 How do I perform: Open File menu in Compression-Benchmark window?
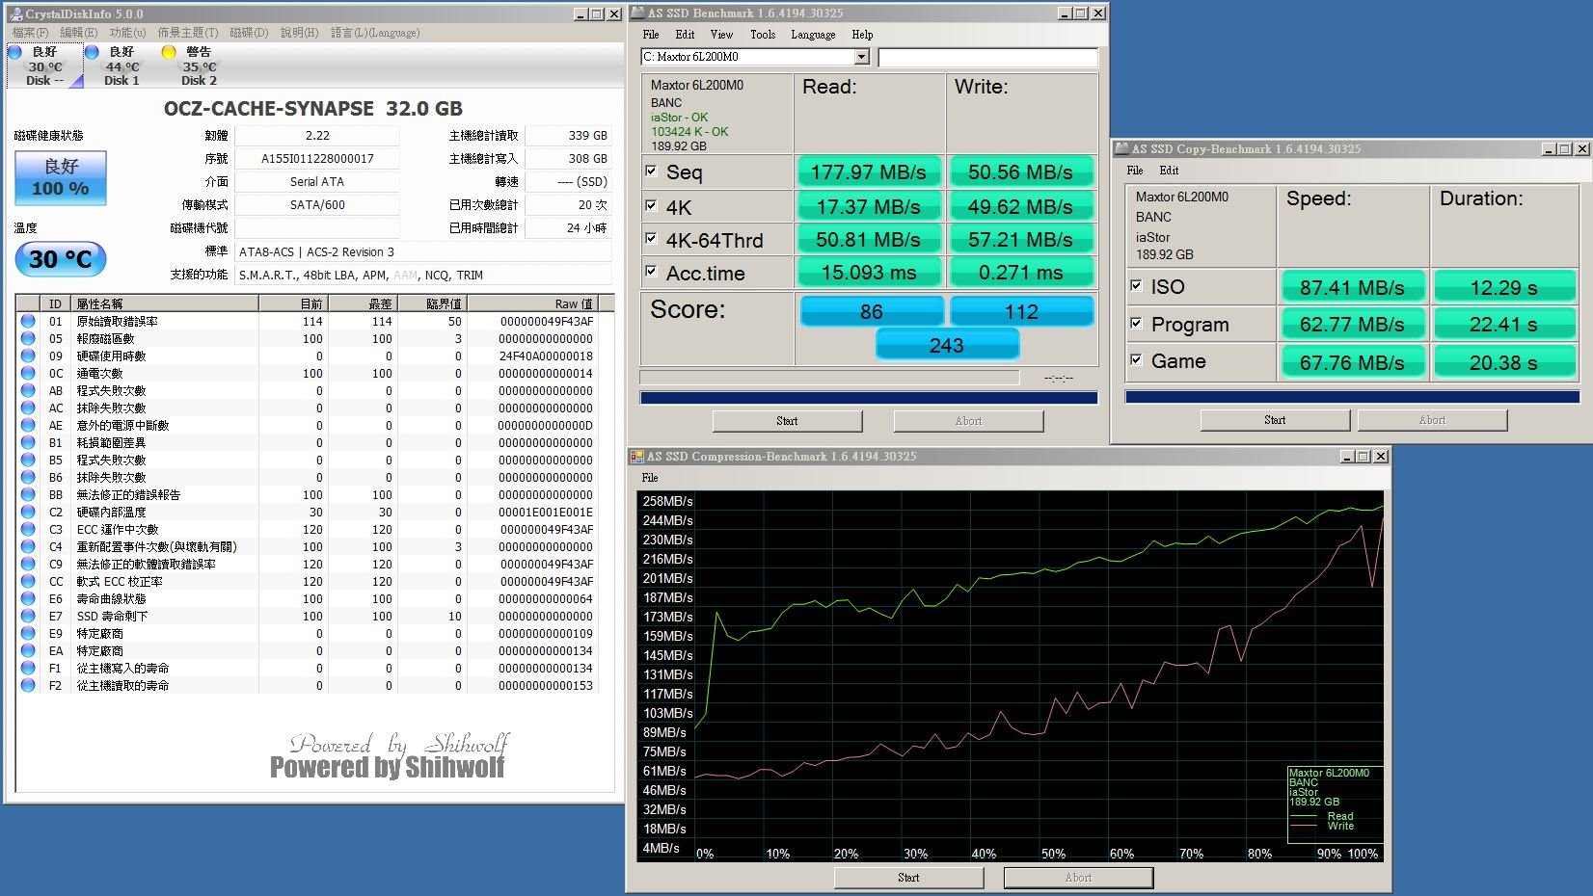[650, 478]
